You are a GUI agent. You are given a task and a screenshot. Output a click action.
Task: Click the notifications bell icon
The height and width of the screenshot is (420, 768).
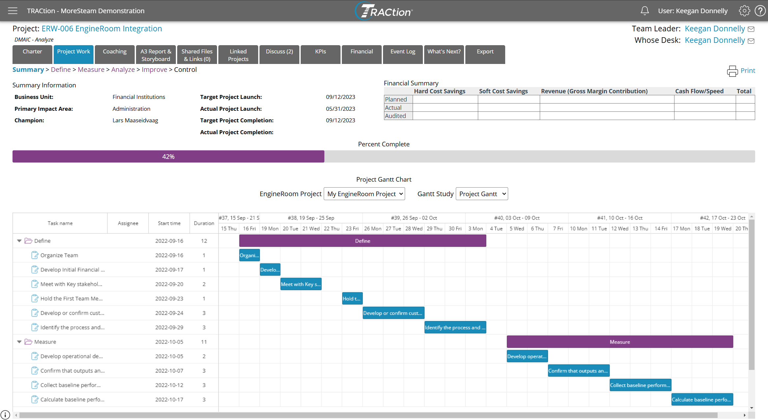point(645,11)
